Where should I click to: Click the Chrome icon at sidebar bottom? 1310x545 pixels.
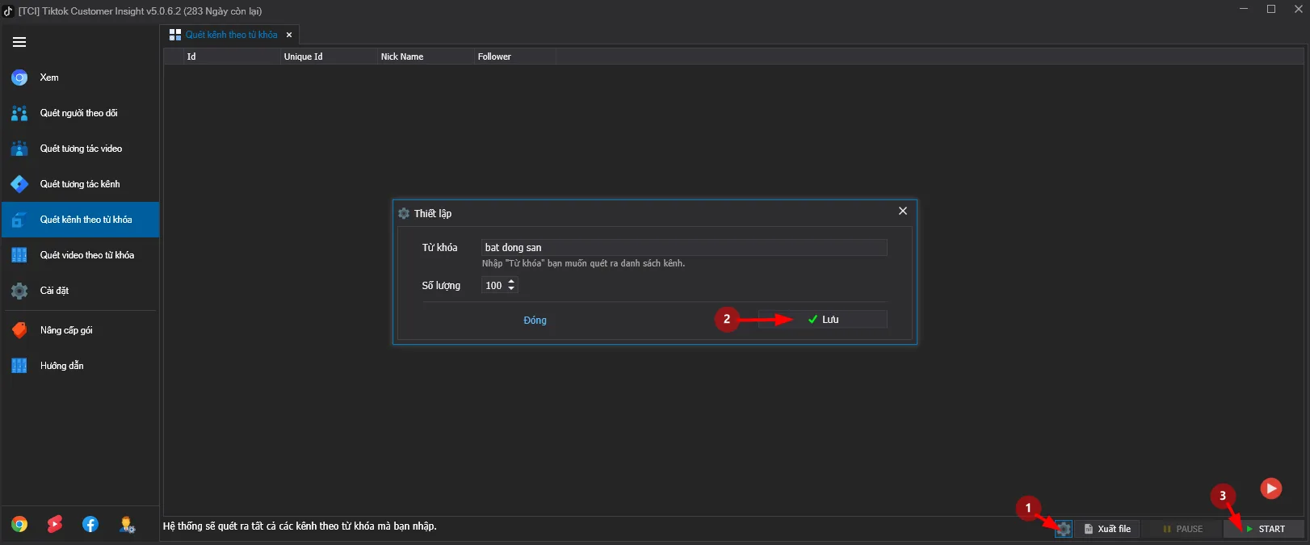(x=19, y=524)
